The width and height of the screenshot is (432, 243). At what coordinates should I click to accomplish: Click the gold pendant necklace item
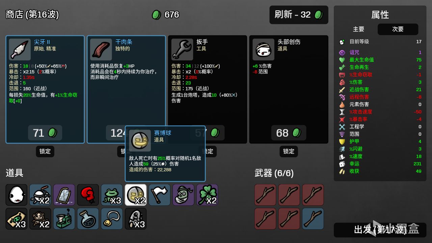point(112,219)
